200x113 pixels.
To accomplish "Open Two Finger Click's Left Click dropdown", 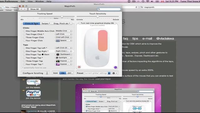I will 64,34.
